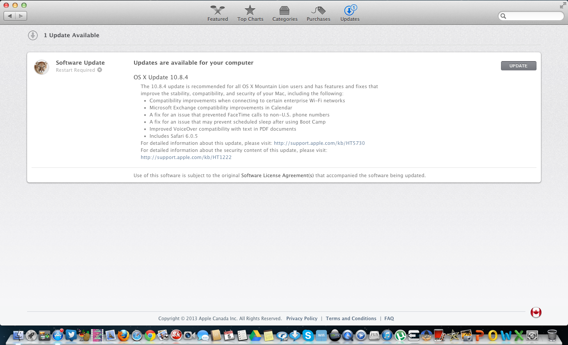
Task: Open iPhoto from the dock
Action: point(163,335)
